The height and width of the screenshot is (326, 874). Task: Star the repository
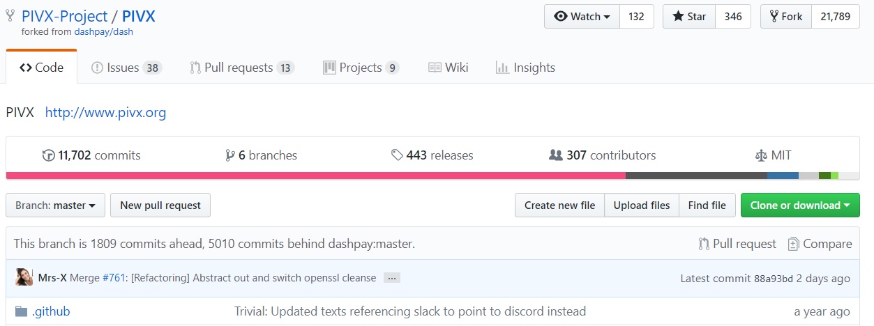coord(688,17)
